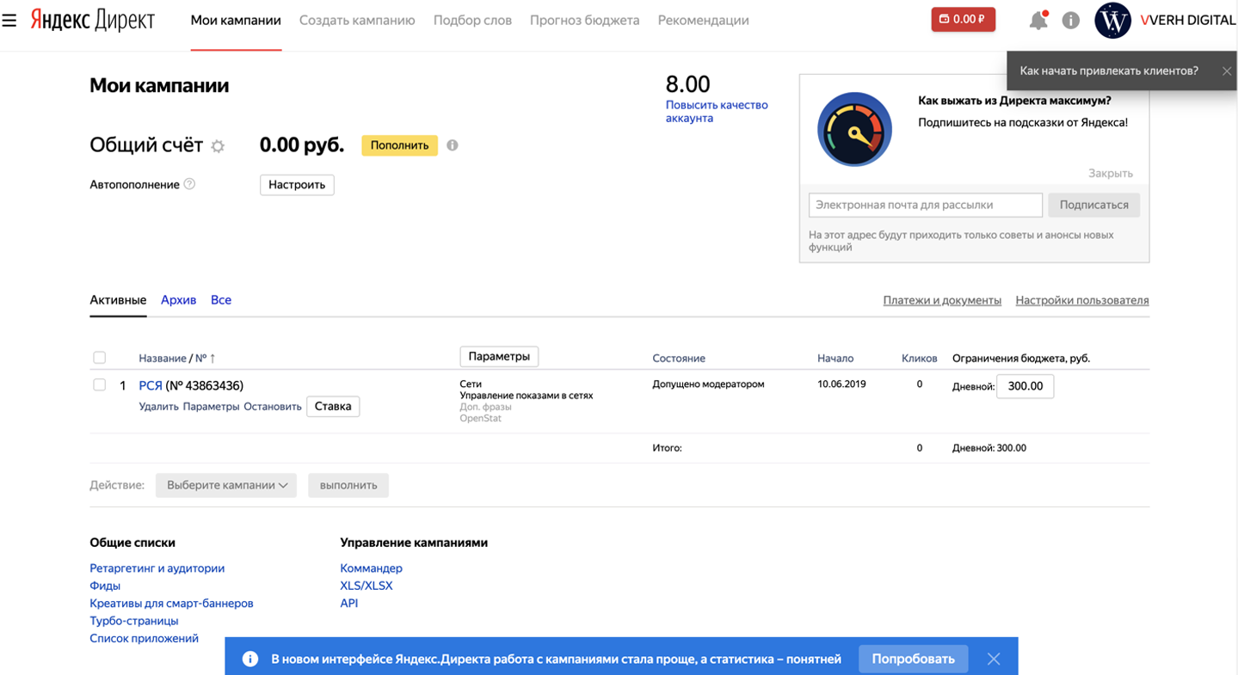
Task: Select the РСЯ campaign checkbox
Action: (x=99, y=384)
